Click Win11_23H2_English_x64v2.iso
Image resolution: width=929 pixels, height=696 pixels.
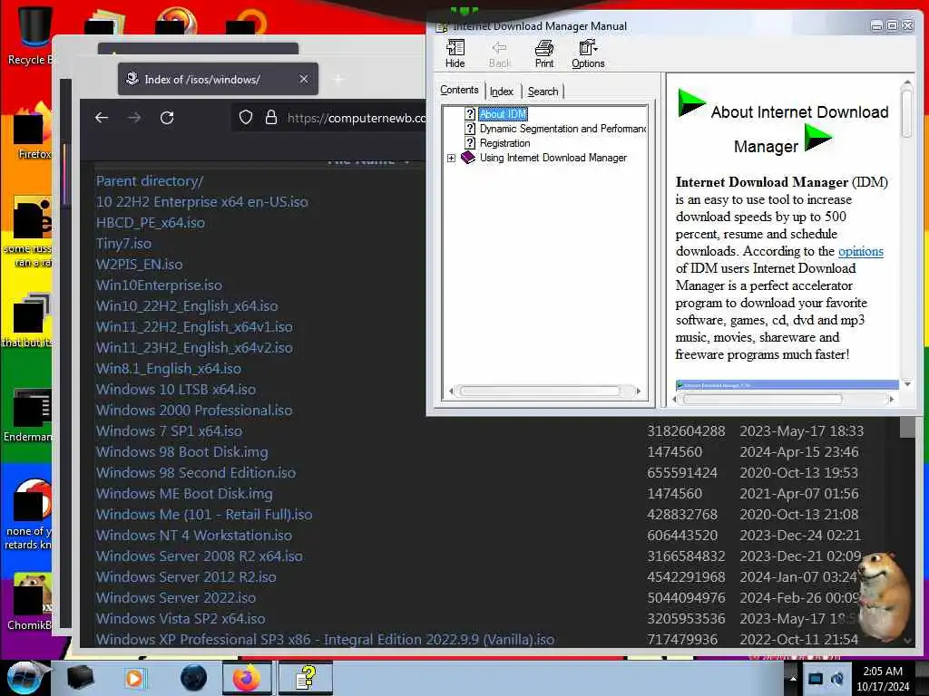(194, 347)
